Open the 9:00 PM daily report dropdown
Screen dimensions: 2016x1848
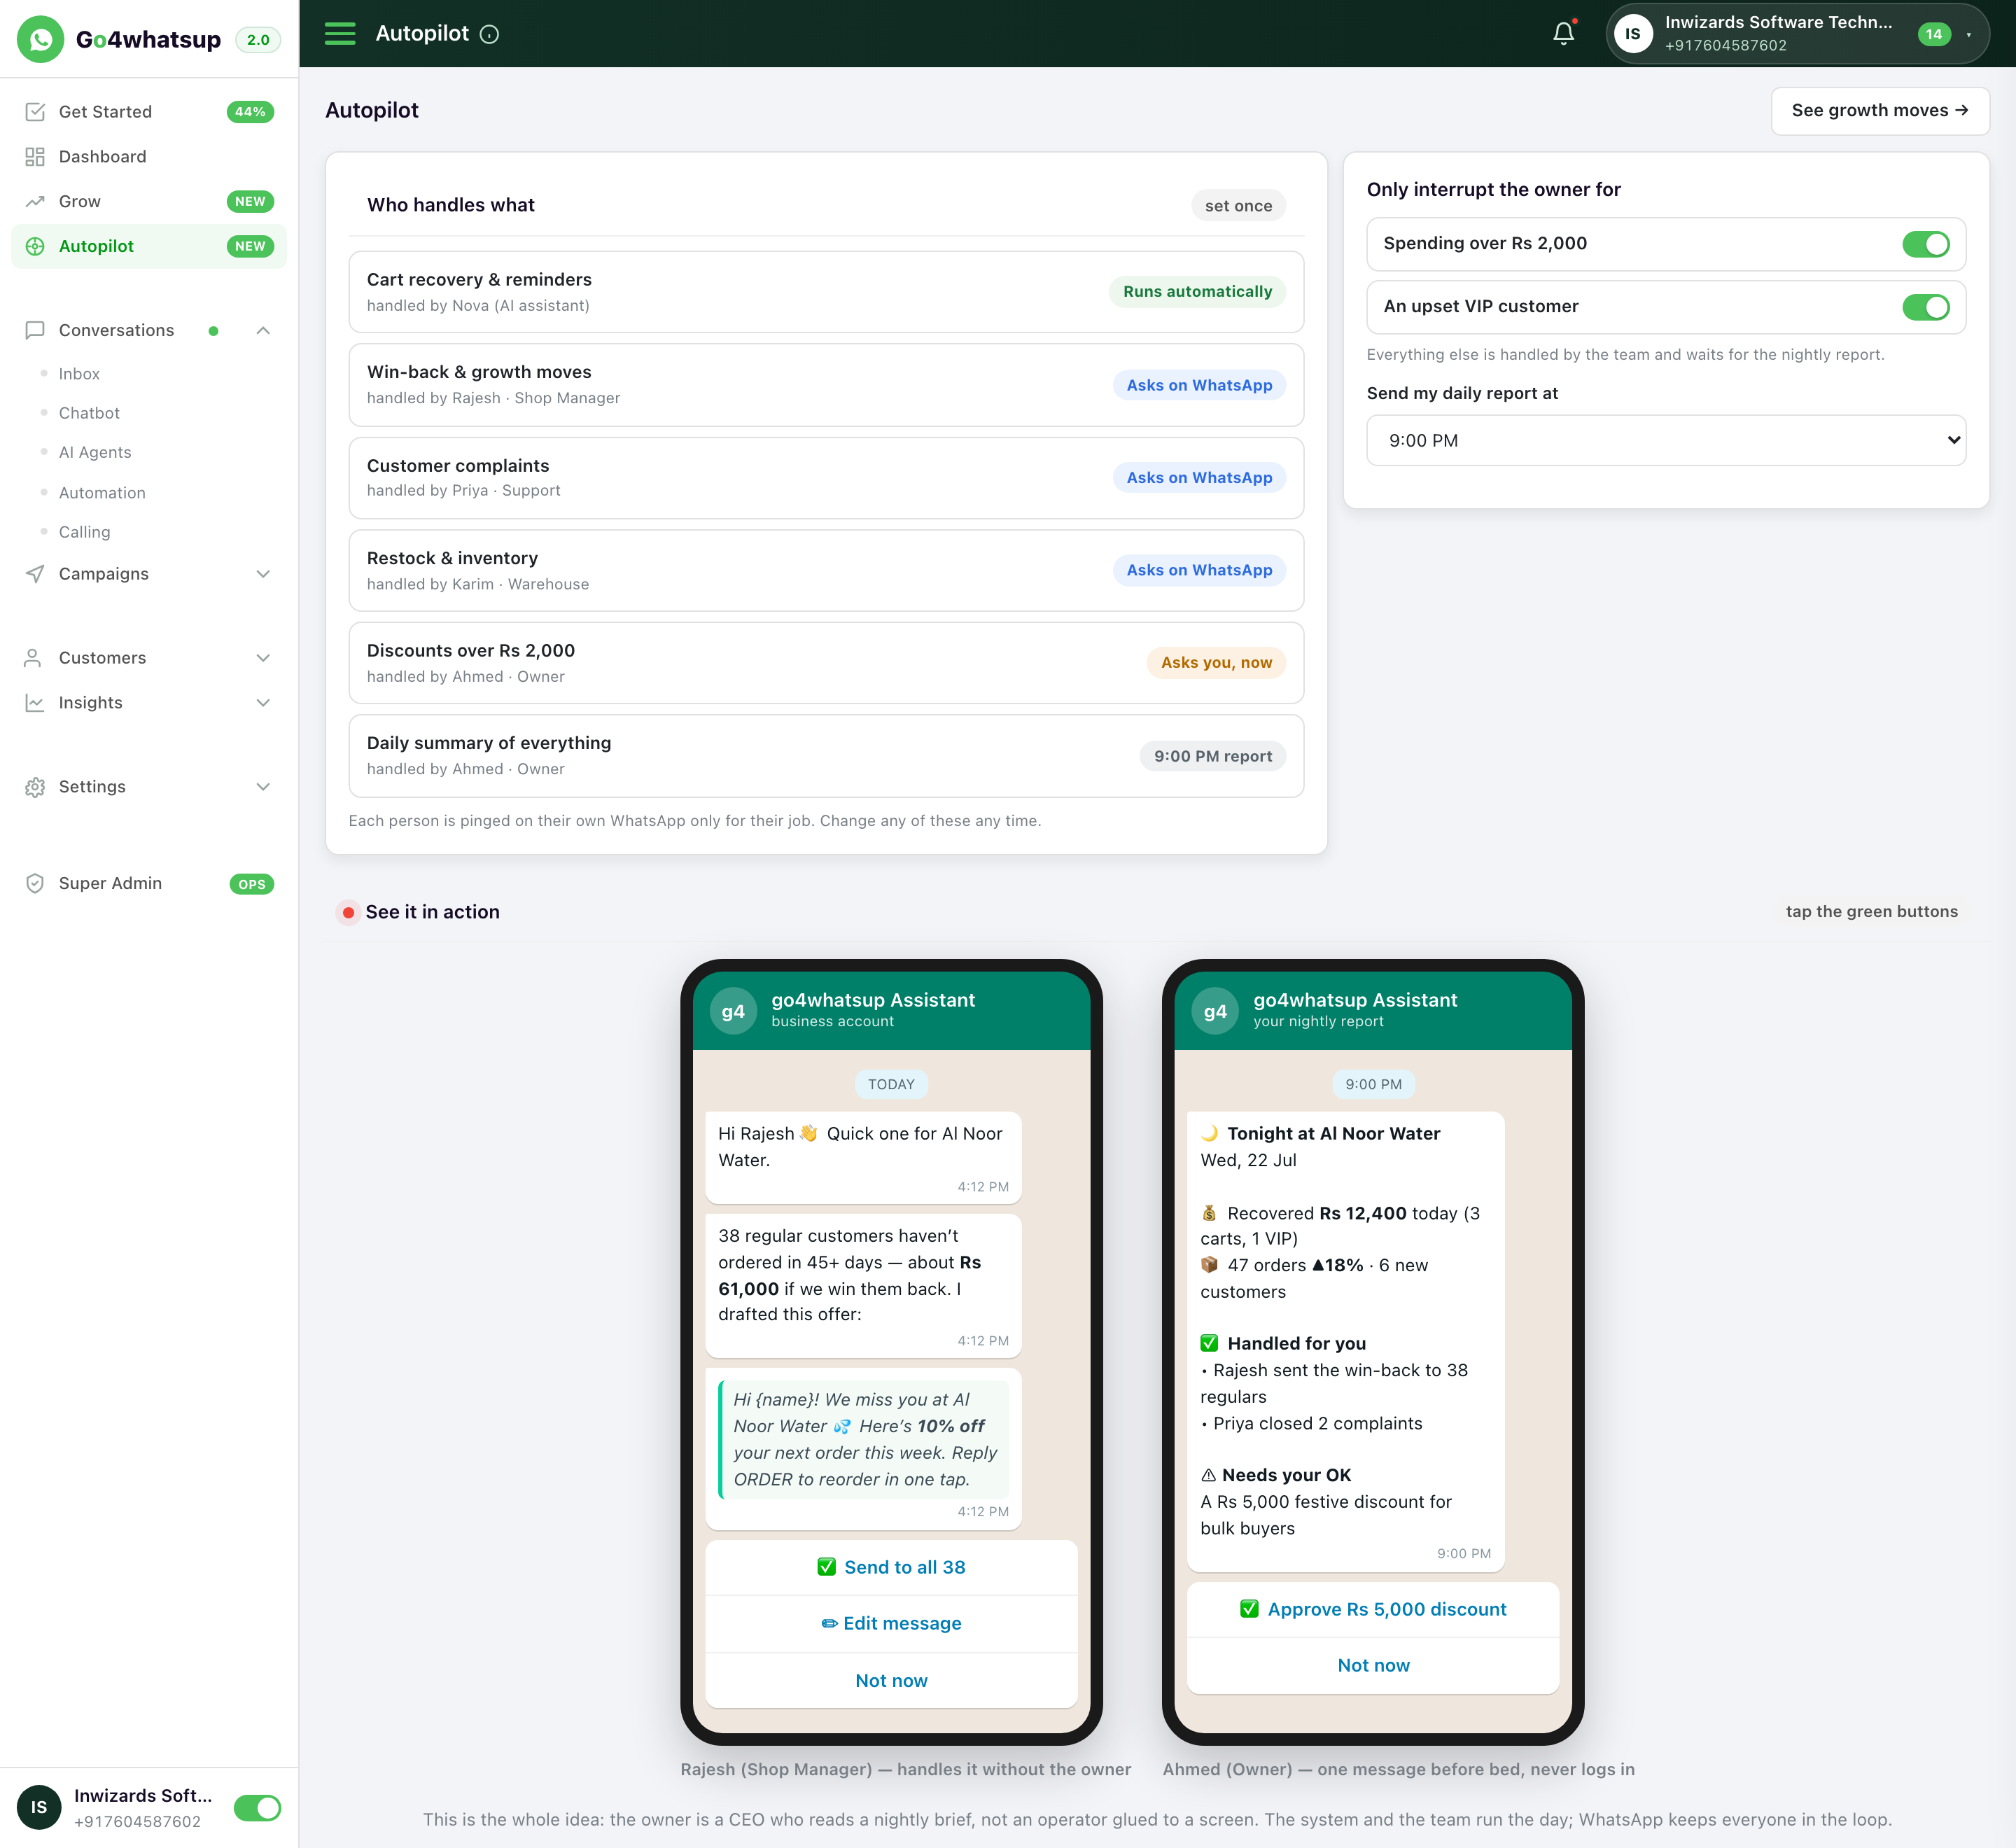click(x=1666, y=440)
